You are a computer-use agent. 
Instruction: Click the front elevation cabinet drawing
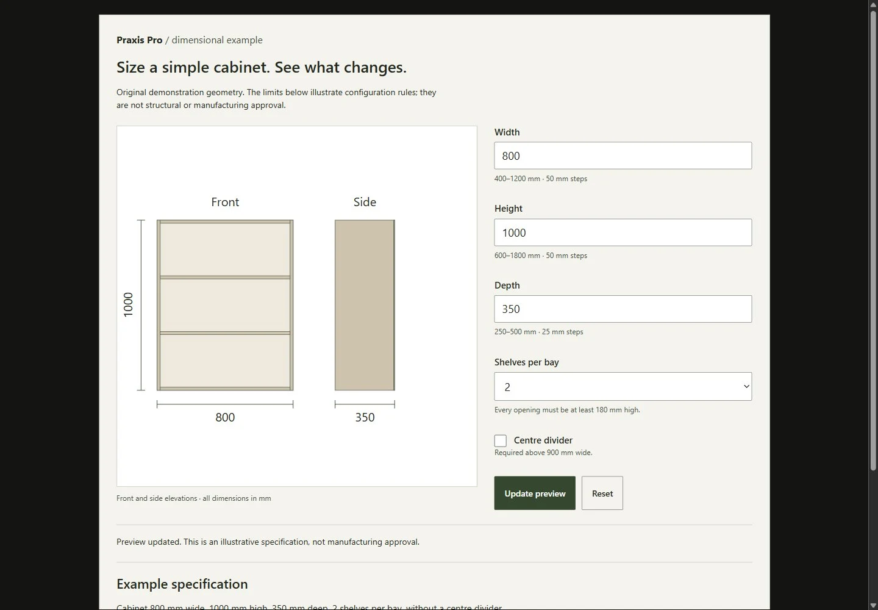point(225,305)
